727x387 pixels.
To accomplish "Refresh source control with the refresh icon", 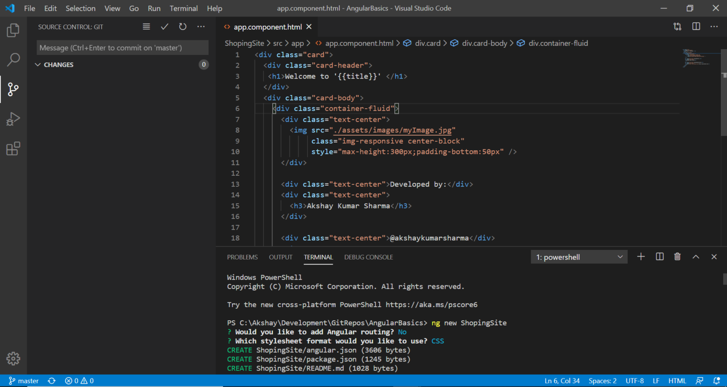I will click(183, 27).
